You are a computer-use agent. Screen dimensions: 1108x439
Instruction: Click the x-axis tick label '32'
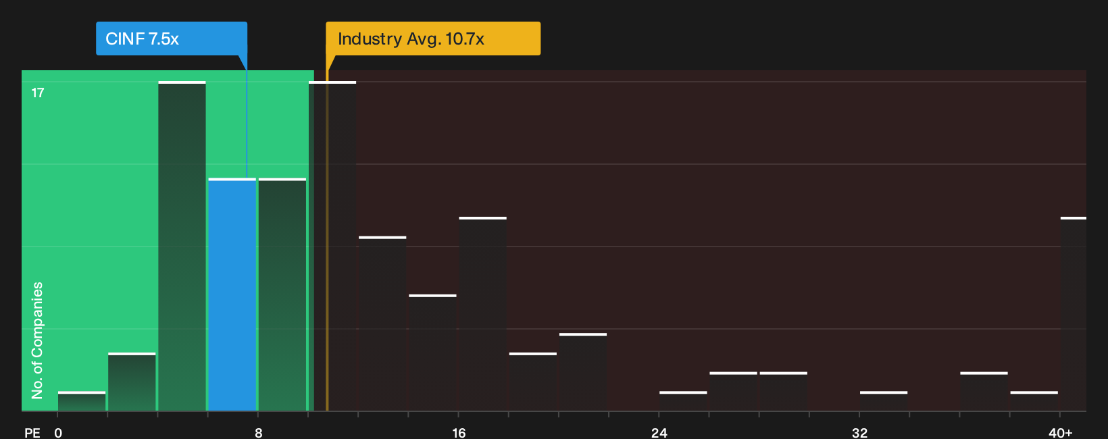(x=859, y=433)
